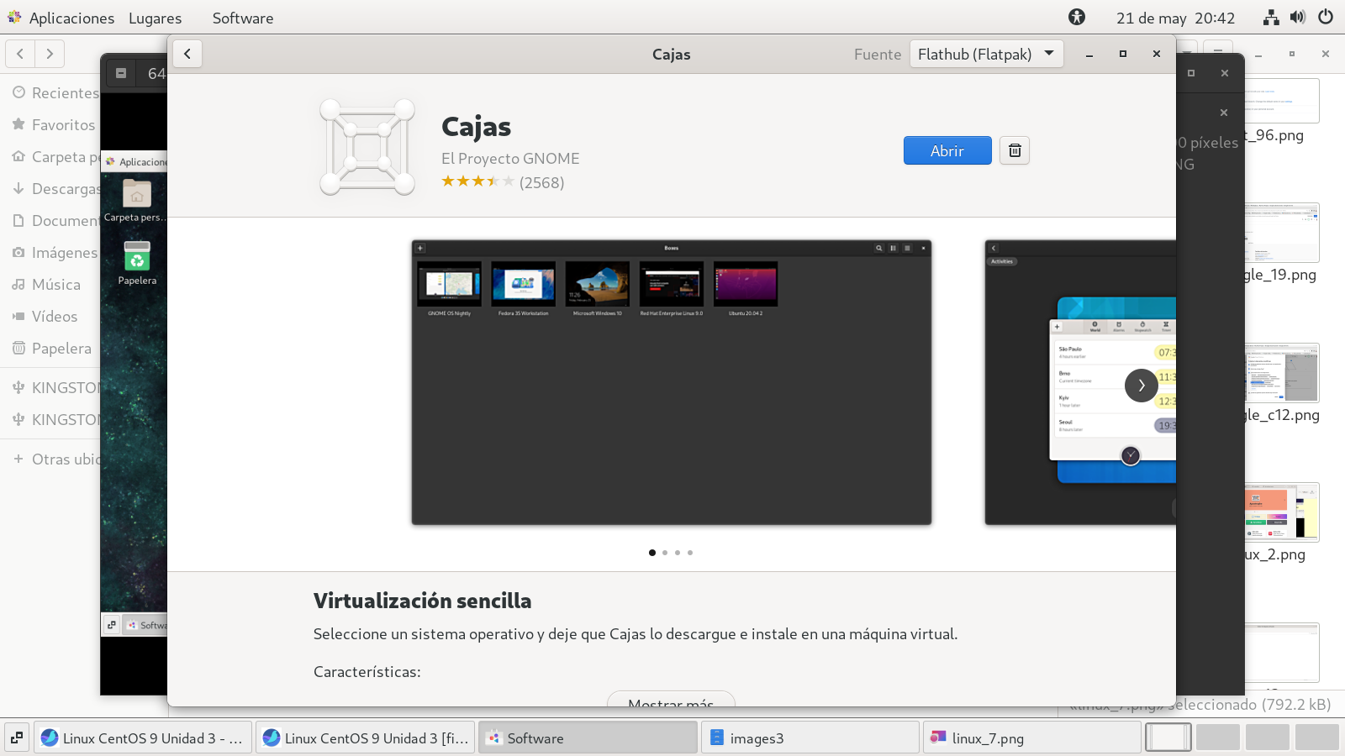The height and width of the screenshot is (756, 1345).
Task: Click the star rating for Cajas
Action: pos(477,181)
